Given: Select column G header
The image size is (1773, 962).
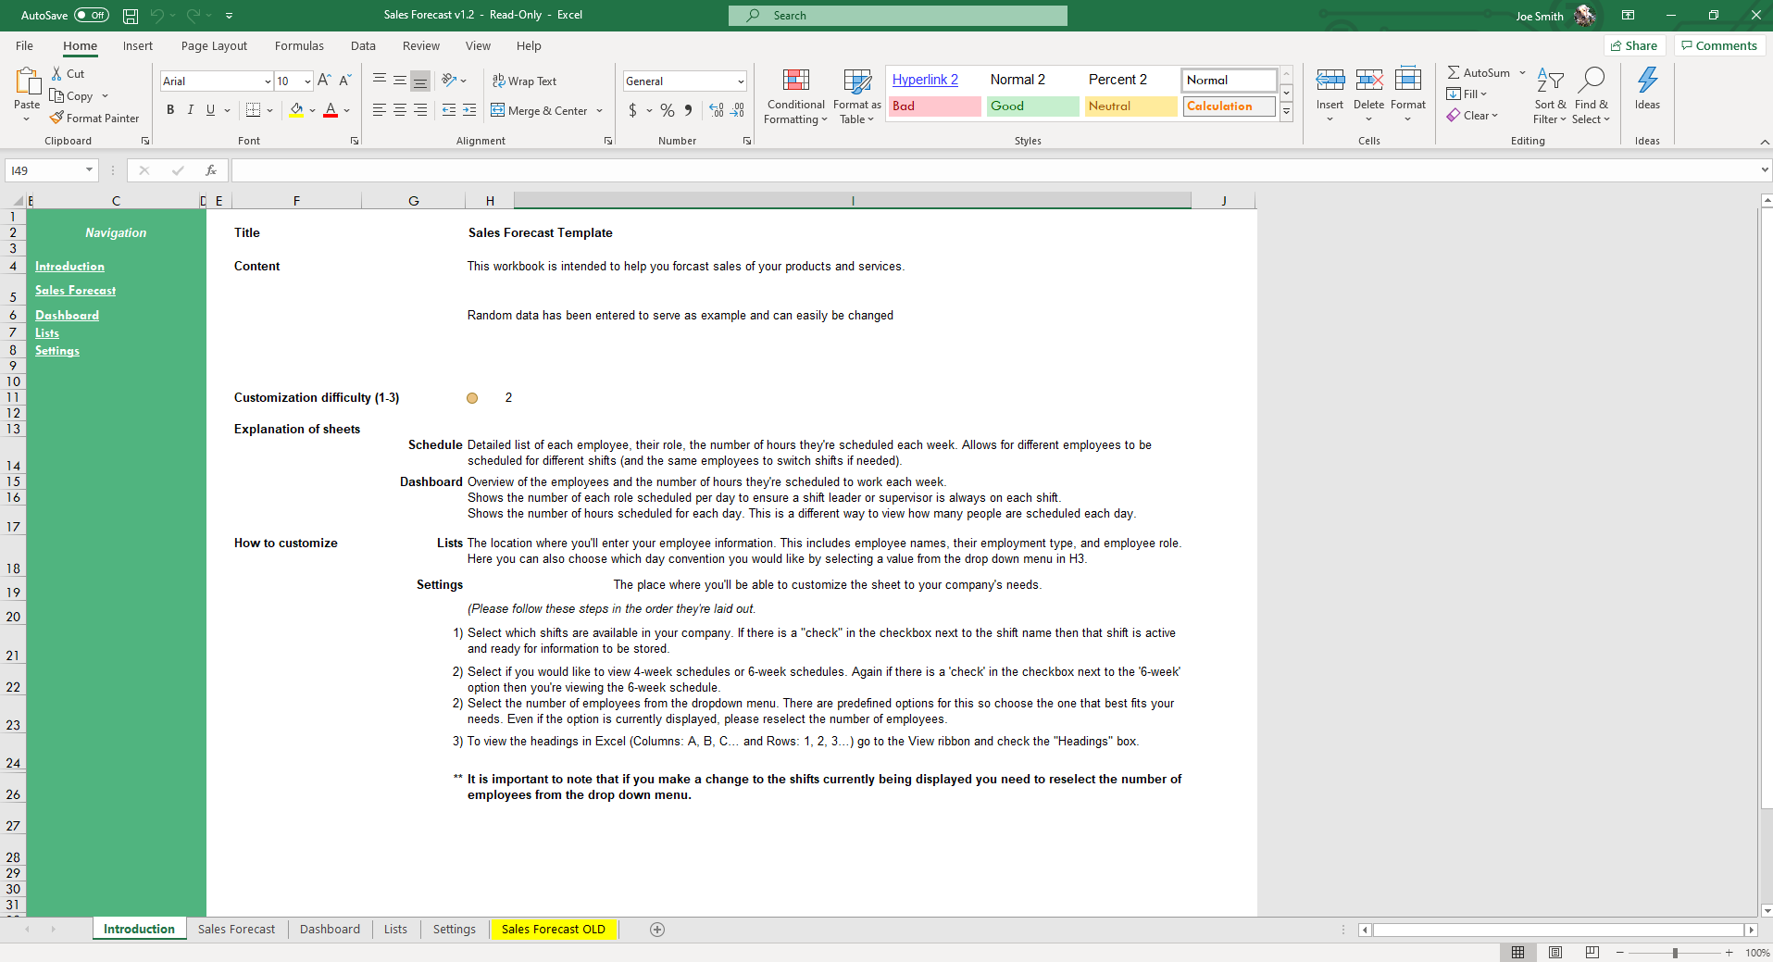Looking at the screenshot, I should [x=414, y=201].
